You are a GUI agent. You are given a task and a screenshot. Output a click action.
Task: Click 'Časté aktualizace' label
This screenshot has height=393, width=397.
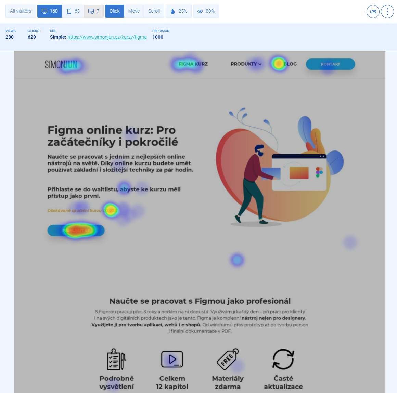283,382
